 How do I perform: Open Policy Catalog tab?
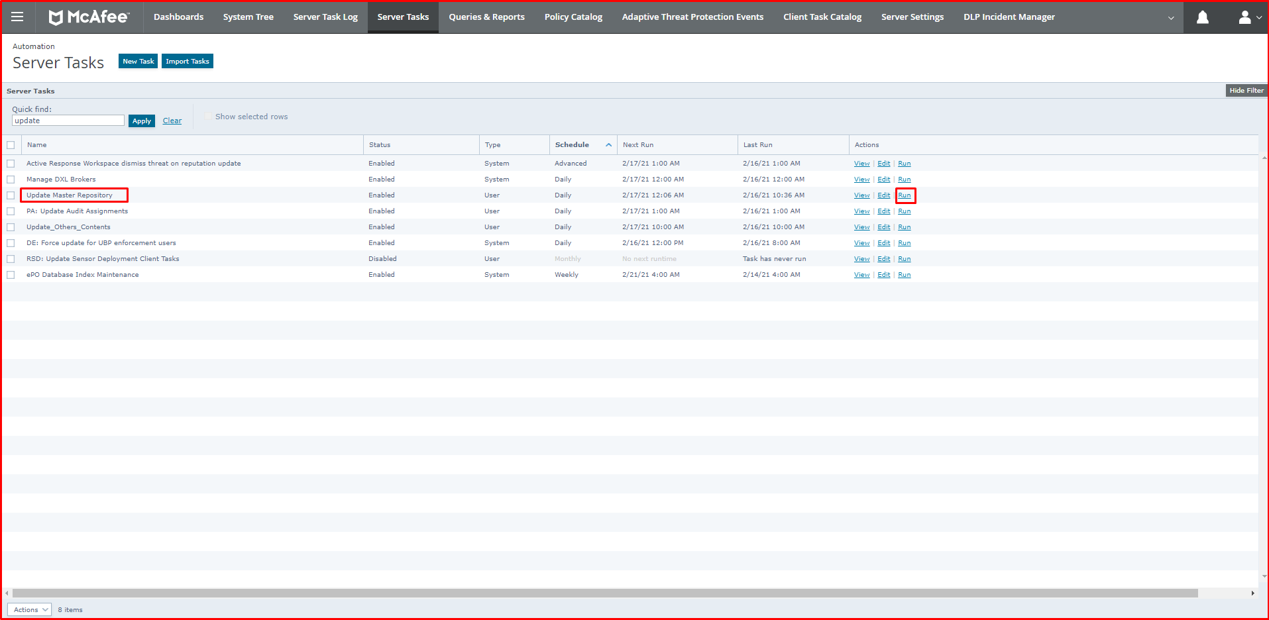click(573, 17)
